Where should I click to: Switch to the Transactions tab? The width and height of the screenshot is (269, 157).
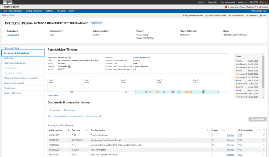pyautogui.click(x=70, y=110)
